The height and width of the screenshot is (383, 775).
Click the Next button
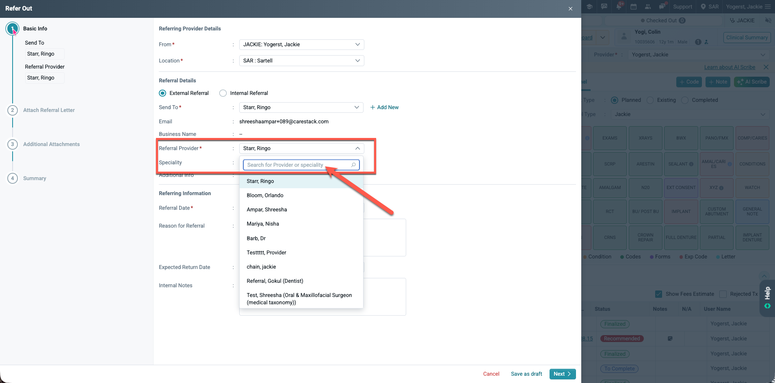pos(563,374)
